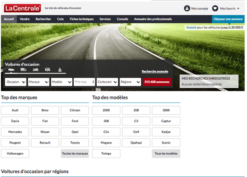This screenshot has width=247, height=177.
Task: Open the Occasion dropdown
Action: pos(16,82)
